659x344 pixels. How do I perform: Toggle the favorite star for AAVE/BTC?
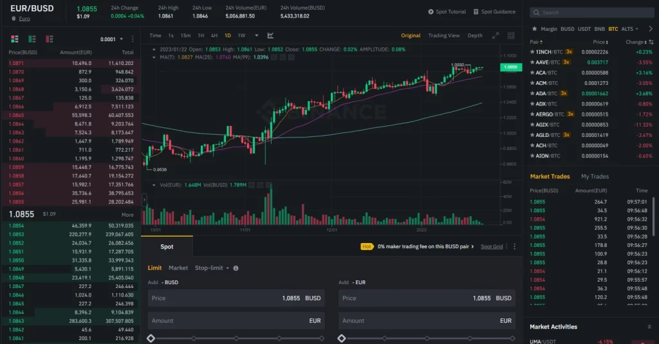(x=532, y=62)
